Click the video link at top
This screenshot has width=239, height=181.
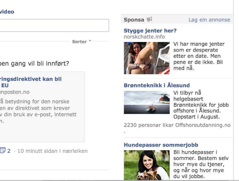tap(7, 12)
